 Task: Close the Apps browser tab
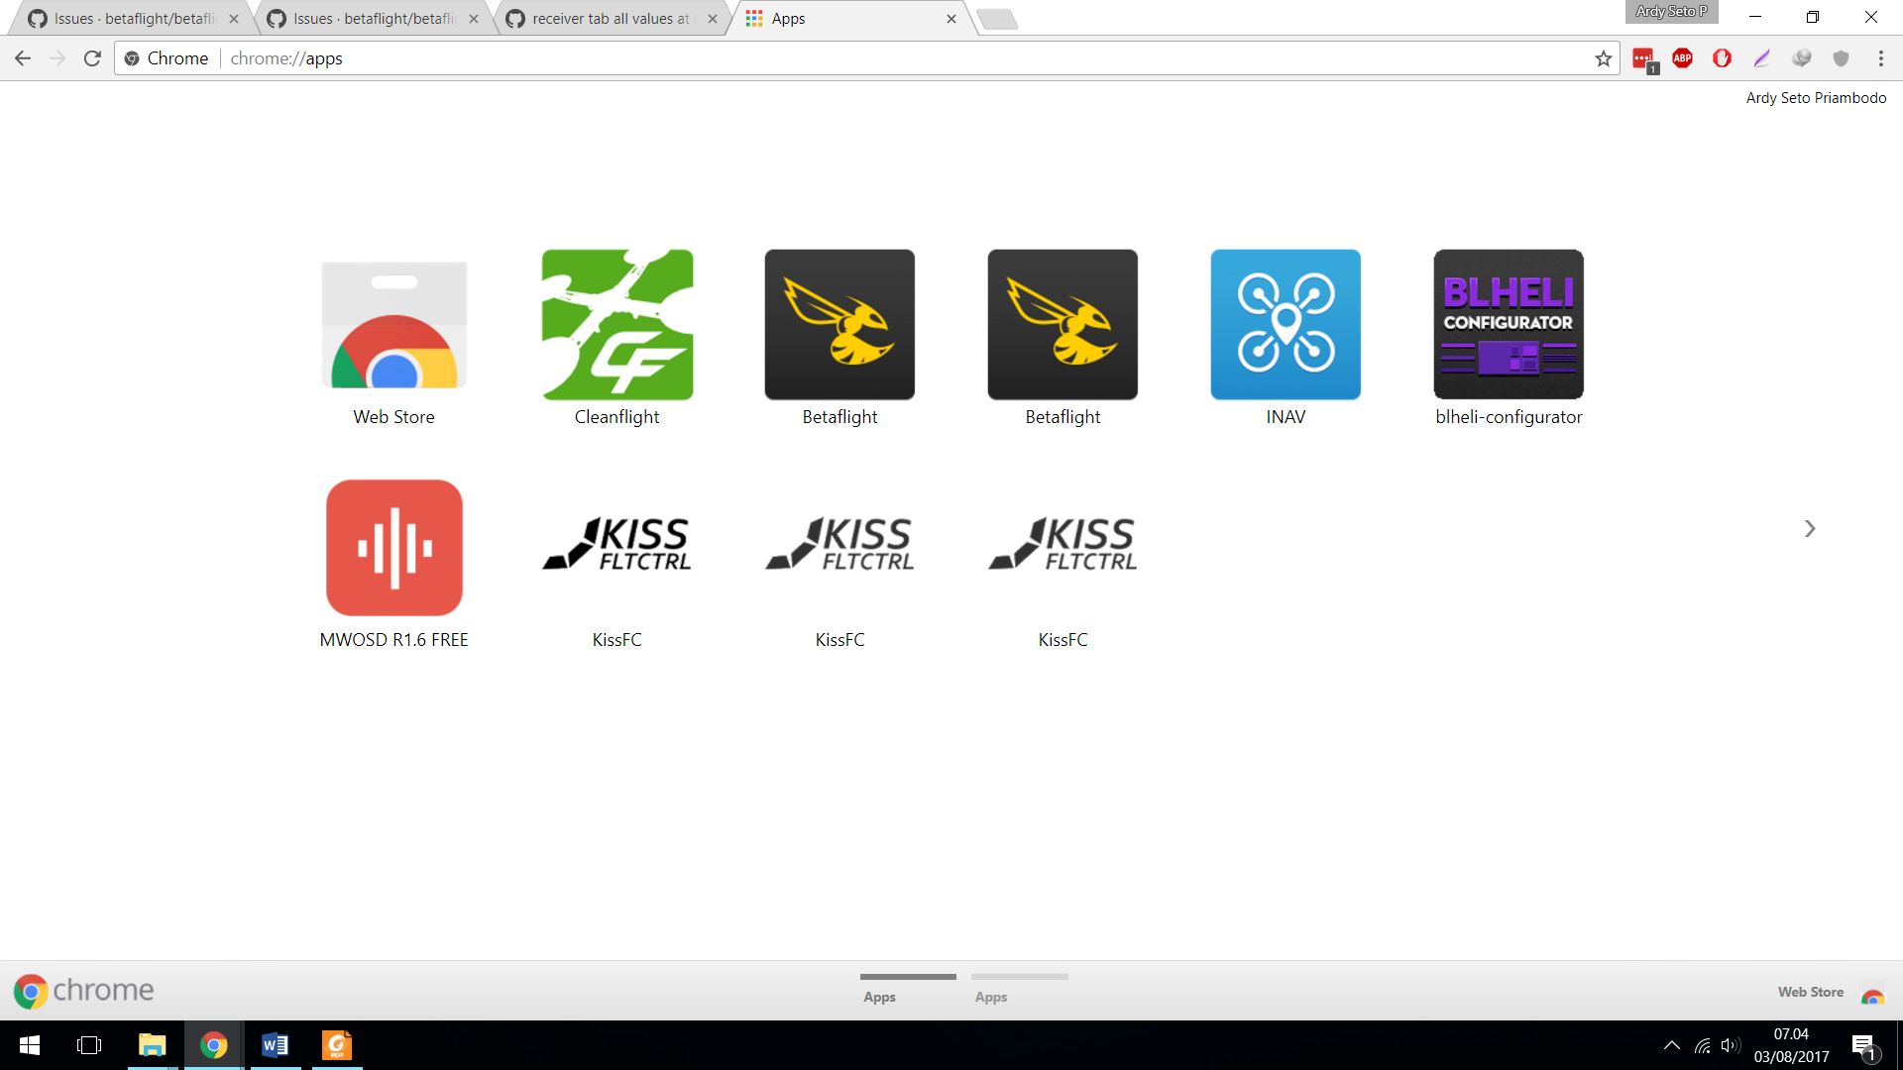tap(951, 19)
